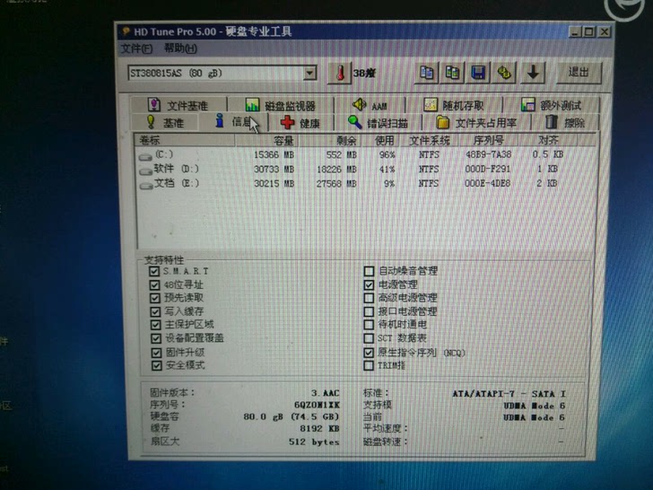Switch to the 磁盘监视器 tab
The width and height of the screenshot is (653, 490).
click(x=281, y=105)
